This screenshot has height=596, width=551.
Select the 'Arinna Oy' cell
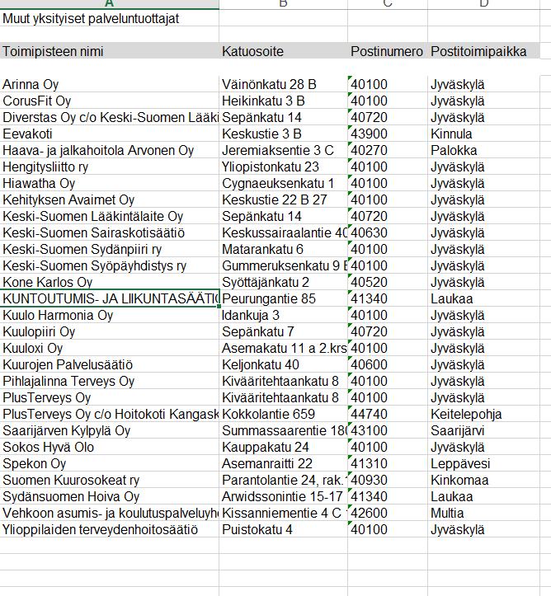[110, 84]
